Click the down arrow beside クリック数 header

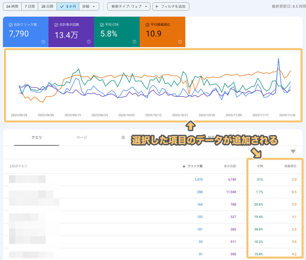[x=184, y=166]
